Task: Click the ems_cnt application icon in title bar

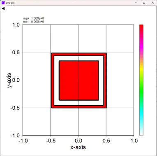Action: click(3, 2)
